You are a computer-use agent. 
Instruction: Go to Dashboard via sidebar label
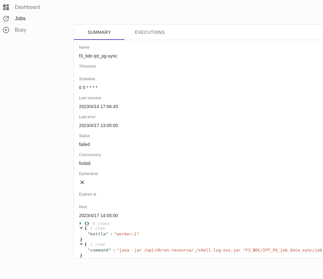click(27, 7)
